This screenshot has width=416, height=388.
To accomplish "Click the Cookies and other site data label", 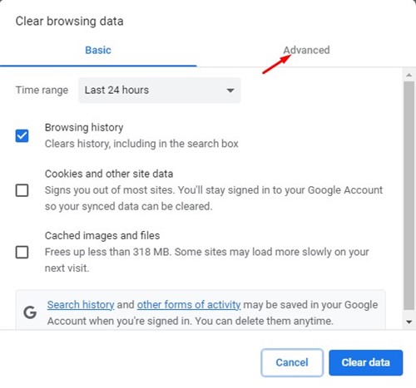I will click(109, 174).
